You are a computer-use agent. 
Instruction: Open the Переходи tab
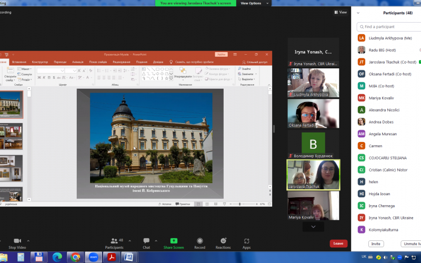(60, 62)
